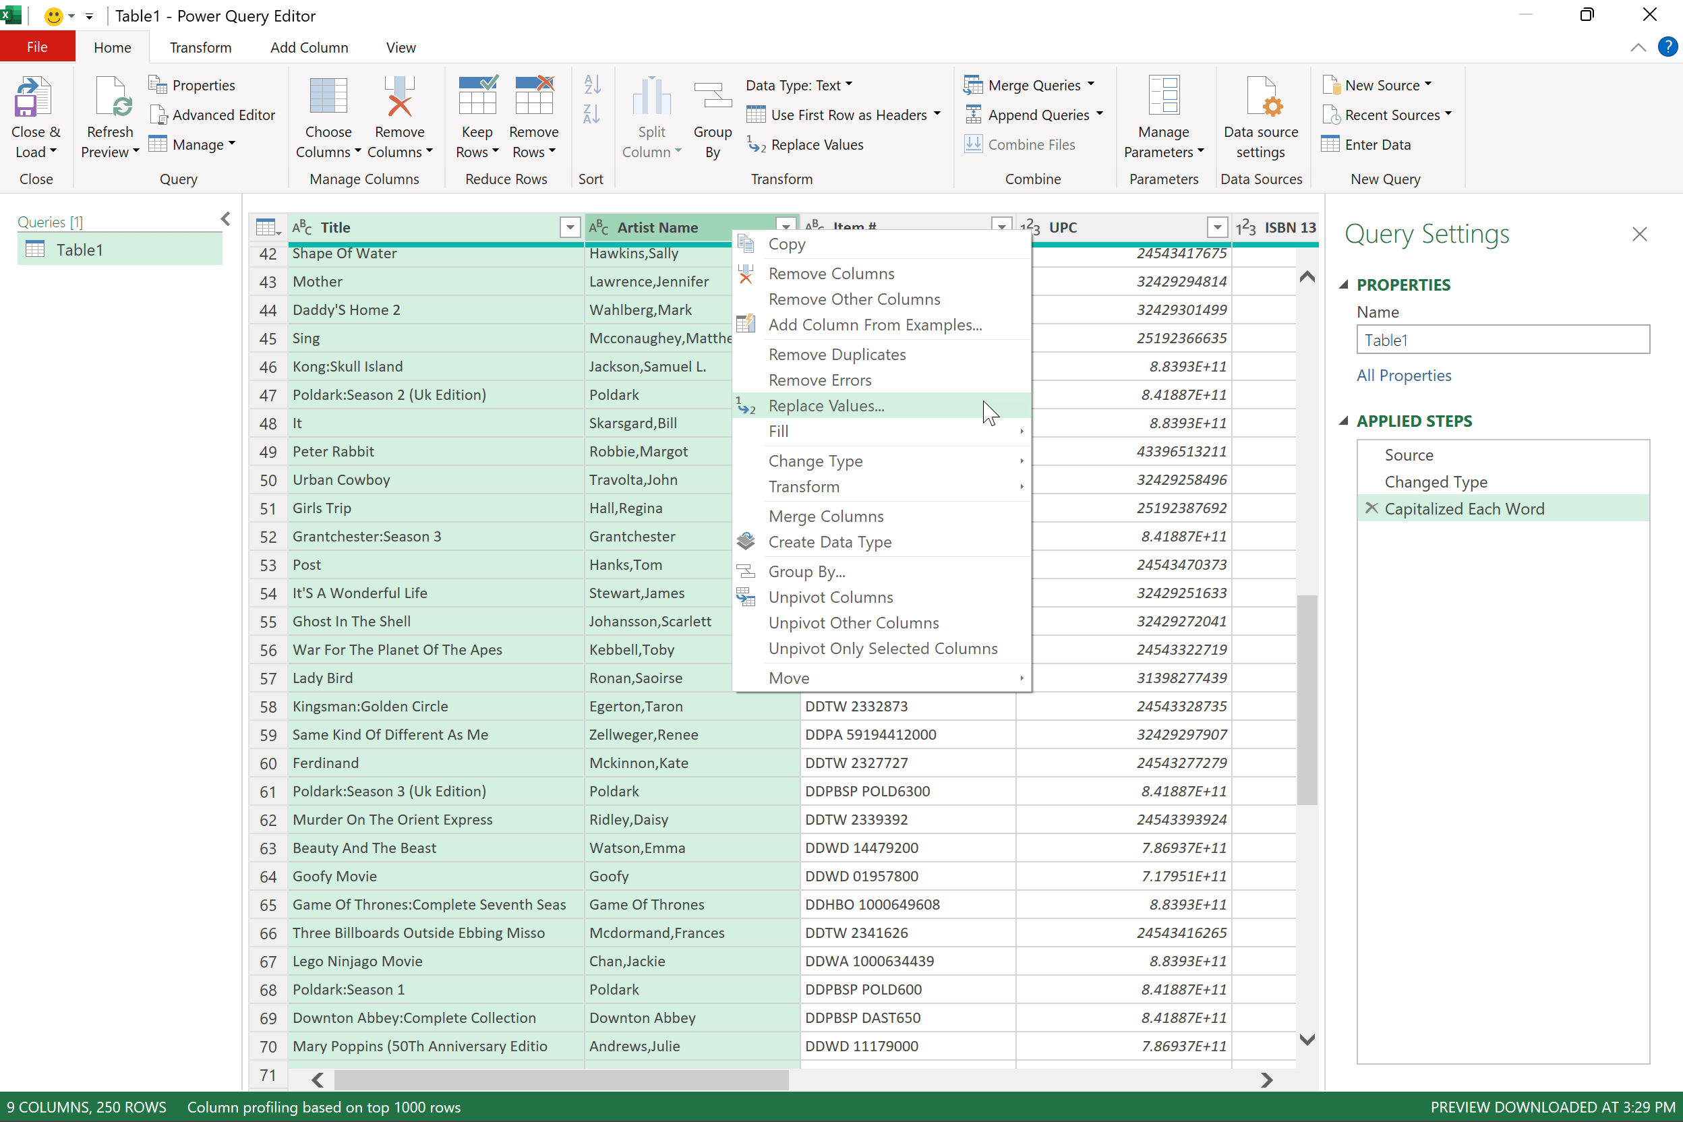Open Manage Parameters
Viewport: 1683px width, 1122px height.
click(1162, 115)
